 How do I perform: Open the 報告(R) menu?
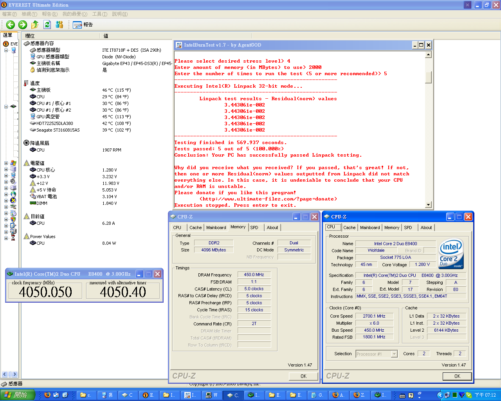tap(50, 14)
